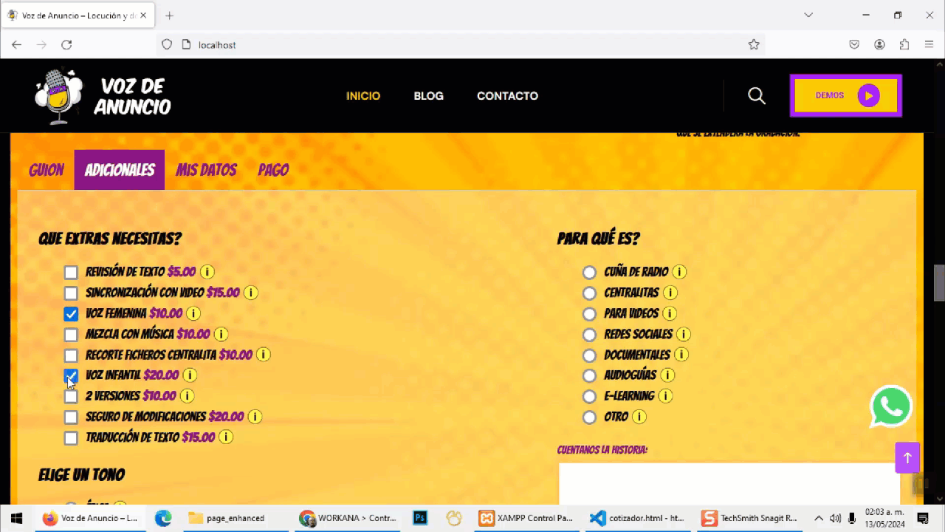945x532 pixels.
Task: Click the Voz de Anuncio microphone logo
Action: (59, 96)
